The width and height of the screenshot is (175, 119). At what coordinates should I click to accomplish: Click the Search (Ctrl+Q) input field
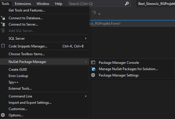point(99,4)
